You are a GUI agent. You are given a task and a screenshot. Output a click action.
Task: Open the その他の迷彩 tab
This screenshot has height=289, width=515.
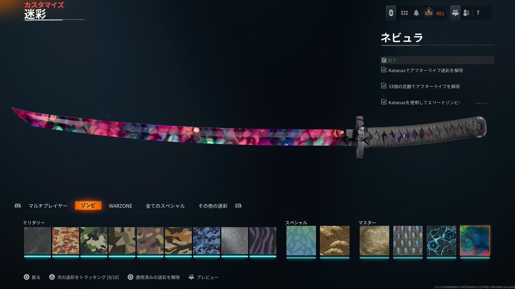(x=213, y=206)
